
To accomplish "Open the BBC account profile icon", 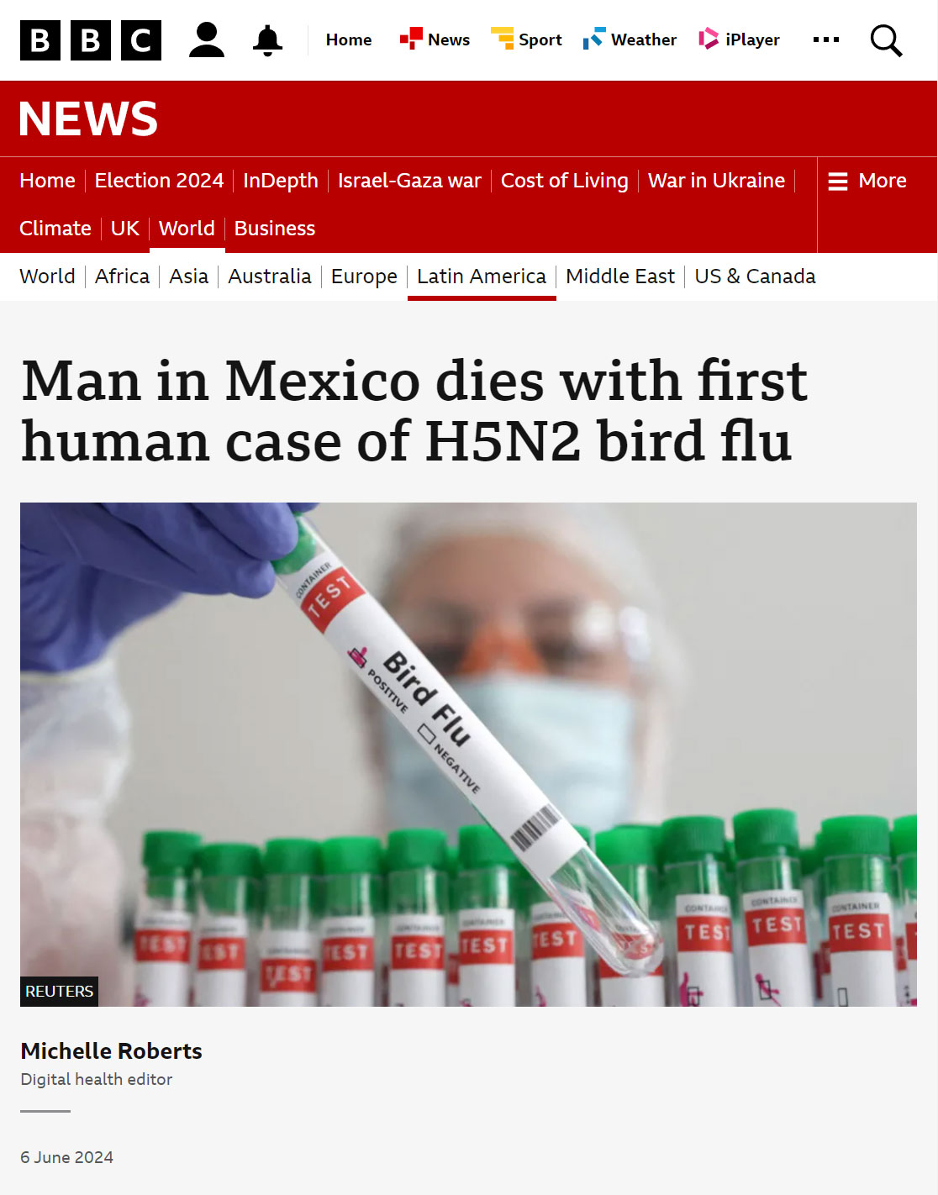I will 207,39.
